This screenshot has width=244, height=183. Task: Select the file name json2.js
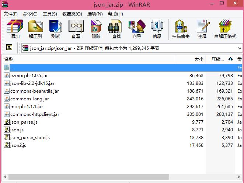click(18, 145)
